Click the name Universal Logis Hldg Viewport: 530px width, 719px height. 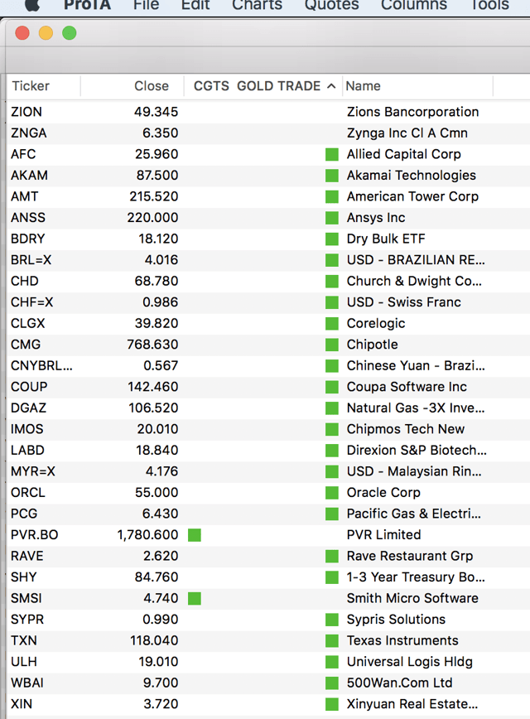[x=409, y=662]
